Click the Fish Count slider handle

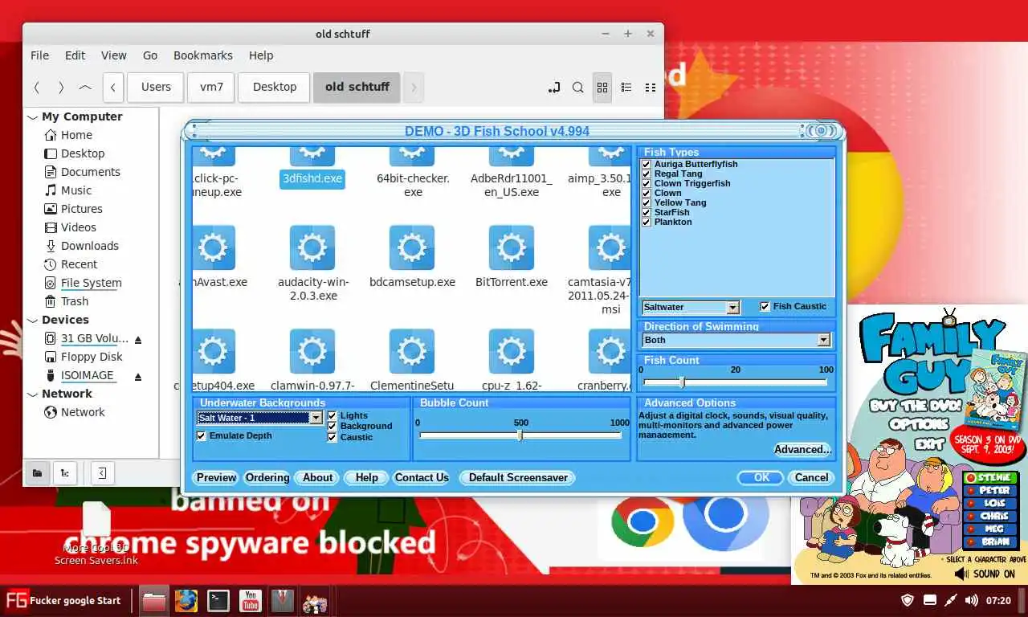pos(682,382)
